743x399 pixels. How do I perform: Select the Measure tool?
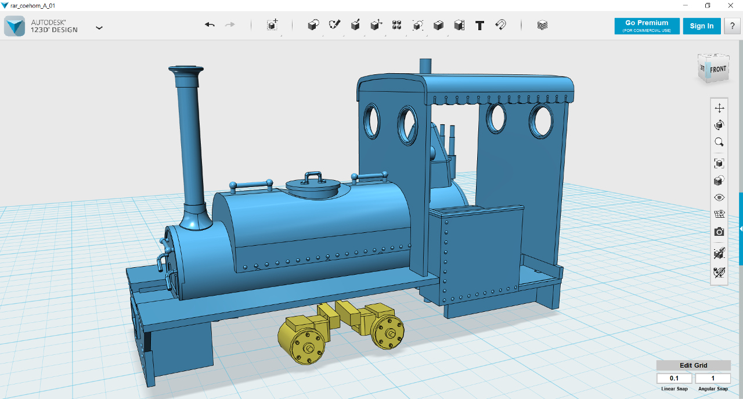[459, 25]
